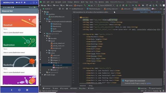This screenshot has width=166, height=93.
Task: Click the update link in plugin notification
Action: coord(149,83)
